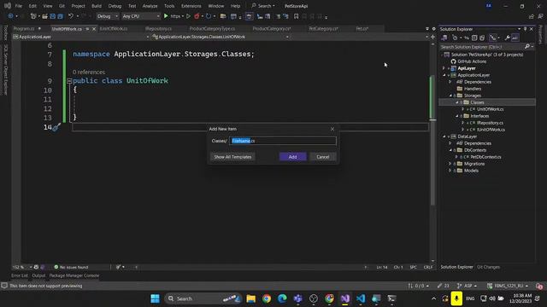547x307 pixels.
Task: Expand the Migrations folder
Action: point(450,164)
